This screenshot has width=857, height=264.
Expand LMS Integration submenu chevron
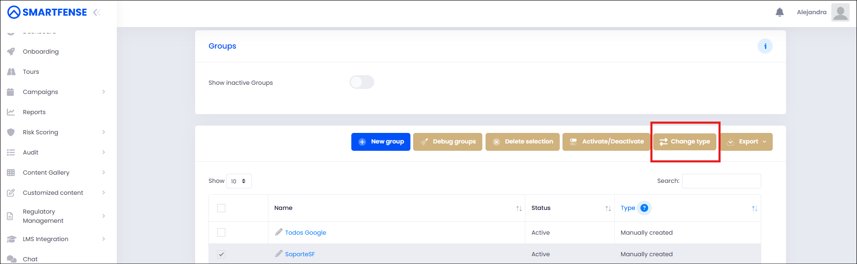coord(104,239)
